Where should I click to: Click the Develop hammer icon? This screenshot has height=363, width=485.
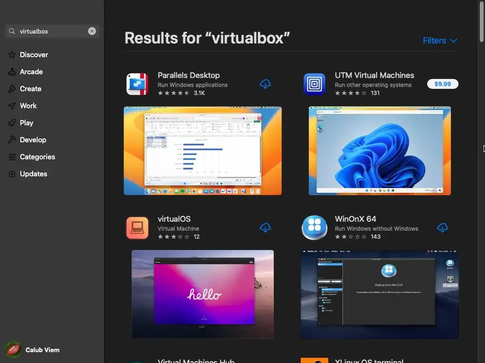coord(12,140)
